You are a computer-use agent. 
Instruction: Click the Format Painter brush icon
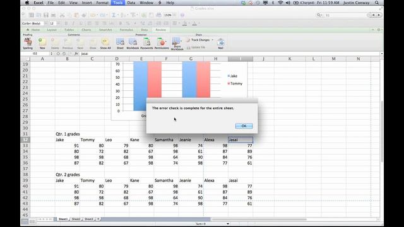coord(84,15)
